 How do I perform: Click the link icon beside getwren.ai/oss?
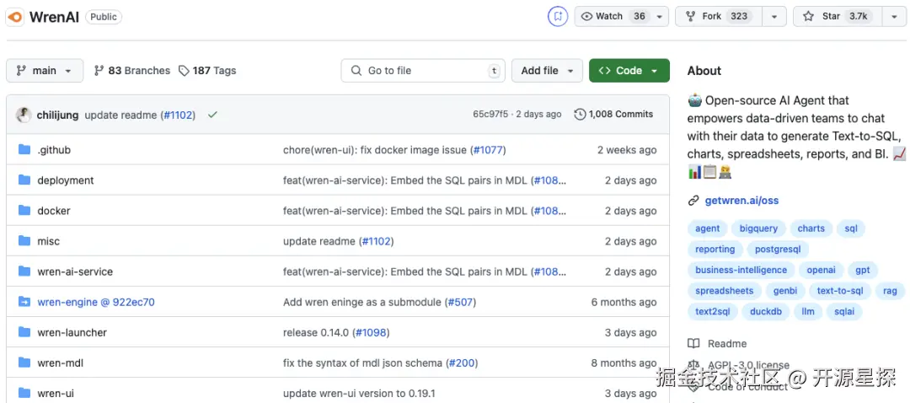pyautogui.click(x=693, y=201)
